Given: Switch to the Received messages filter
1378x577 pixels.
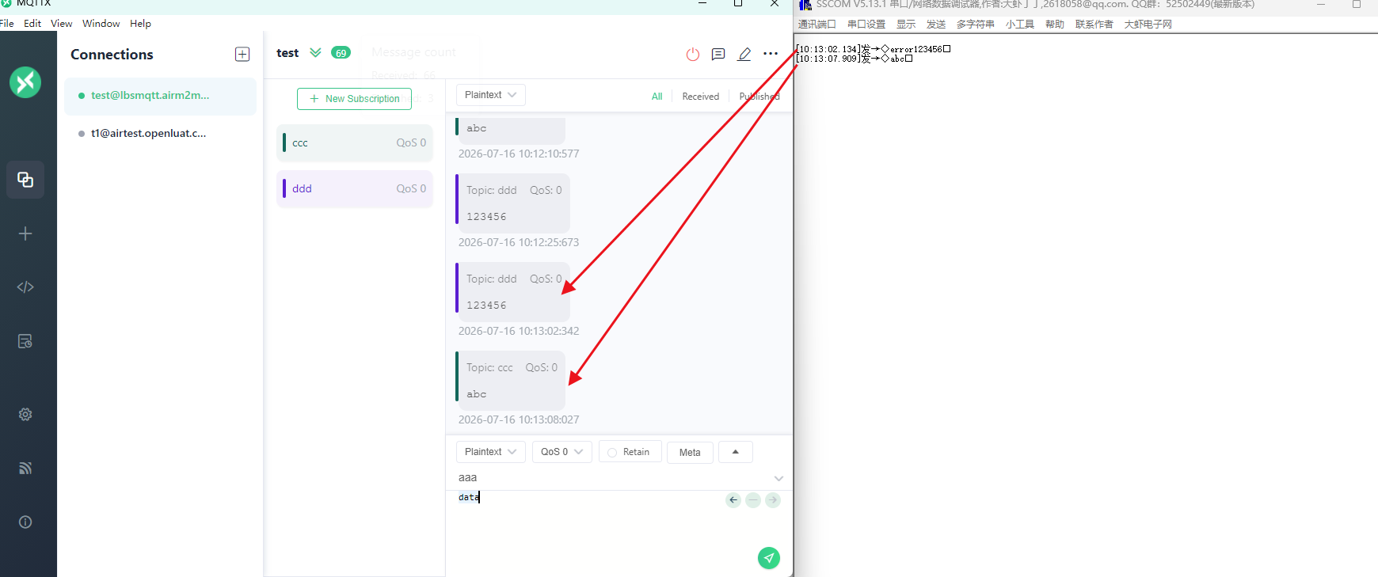Looking at the screenshot, I should [x=701, y=97].
